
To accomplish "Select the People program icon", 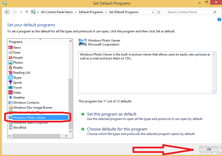I will tap(10, 57).
